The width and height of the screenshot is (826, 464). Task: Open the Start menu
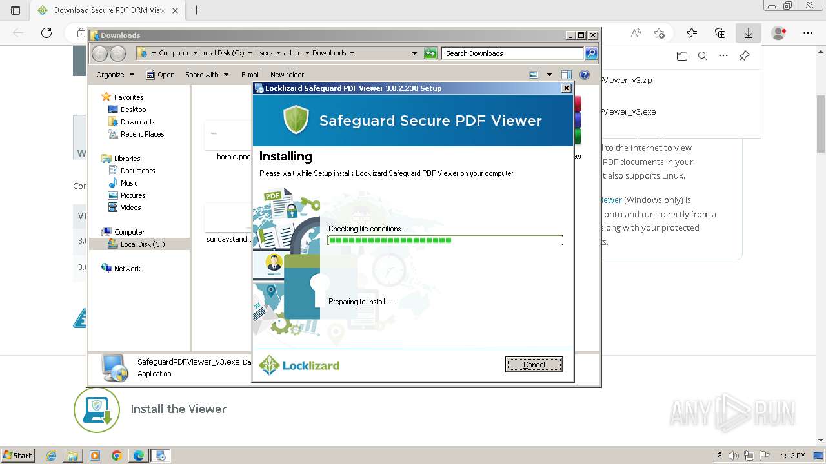[18, 455]
